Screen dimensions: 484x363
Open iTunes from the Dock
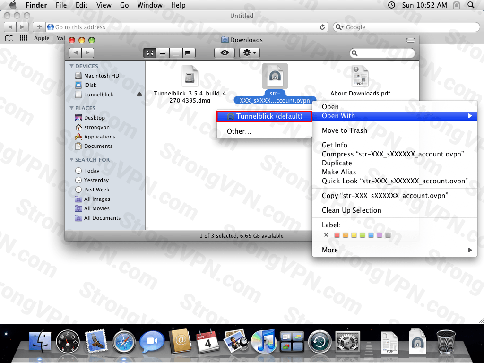coord(264,341)
